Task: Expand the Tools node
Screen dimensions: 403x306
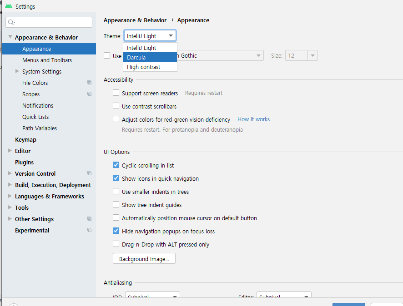Action: click(10, 207)
